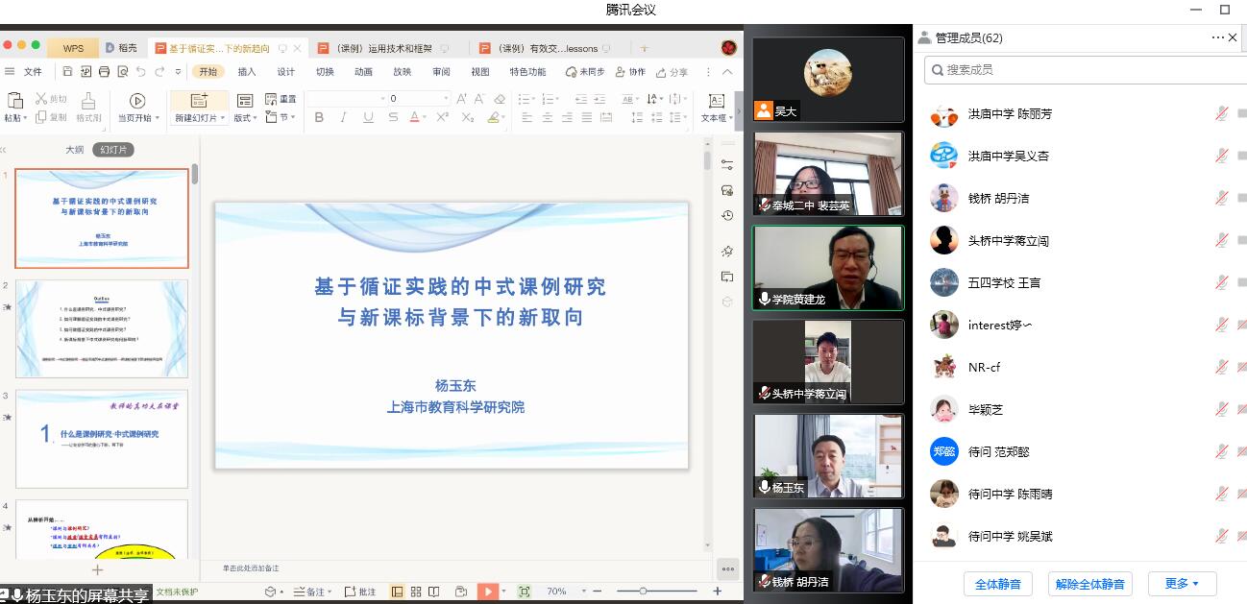Open object properties sliders icon in side strip
Screen dimensions: 1247x604
pos(727,165)
